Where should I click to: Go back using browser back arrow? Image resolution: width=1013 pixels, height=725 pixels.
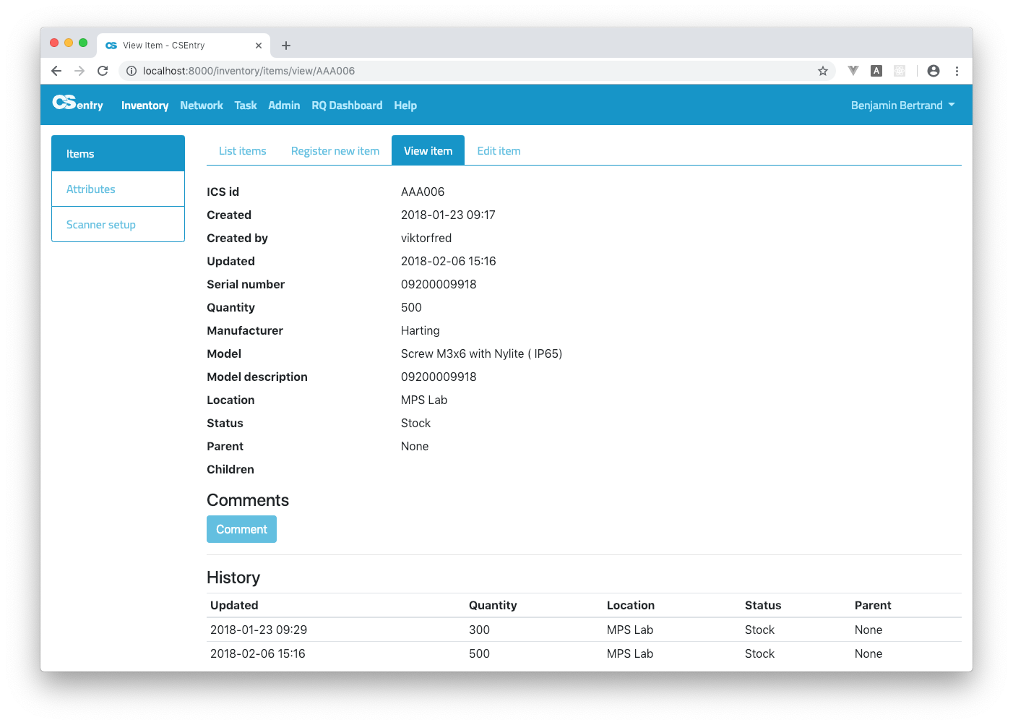click(56, 71)
